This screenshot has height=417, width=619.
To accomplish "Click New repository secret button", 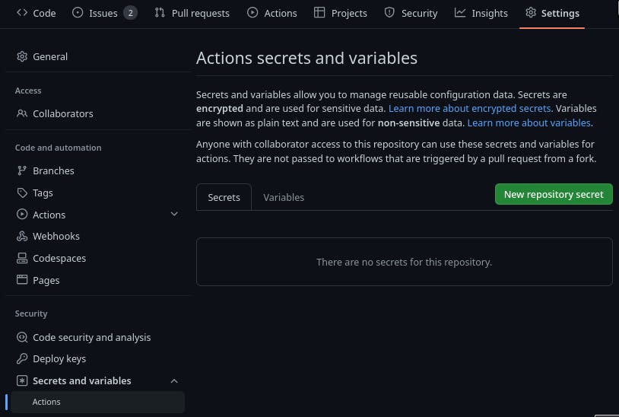I will pyautogui.click(x=553, y=194).
